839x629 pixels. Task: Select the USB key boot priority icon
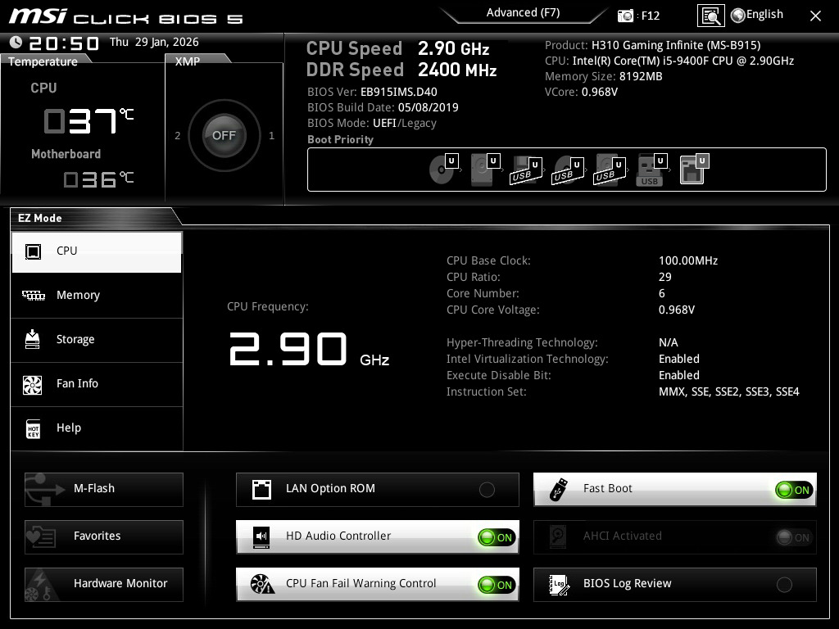651,170
